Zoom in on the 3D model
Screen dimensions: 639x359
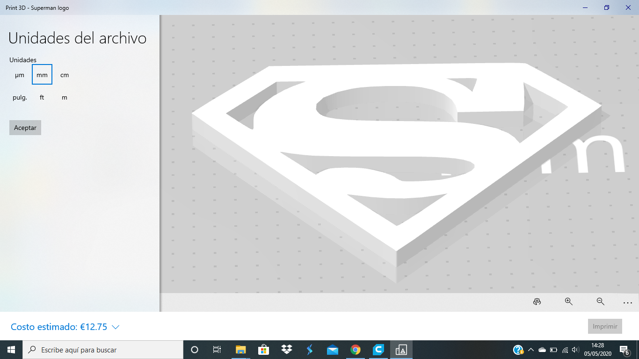[x=569, y=302]
